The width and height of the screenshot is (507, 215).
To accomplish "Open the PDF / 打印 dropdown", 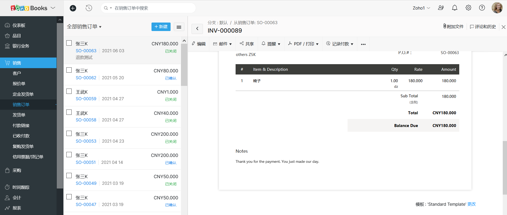I will [303, 44].
